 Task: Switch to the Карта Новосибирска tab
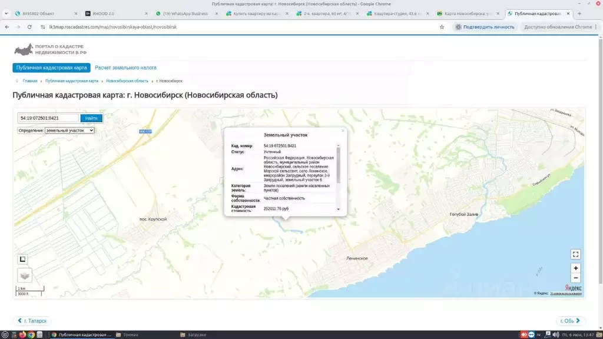pyautogui.click(x=467, y=14)
